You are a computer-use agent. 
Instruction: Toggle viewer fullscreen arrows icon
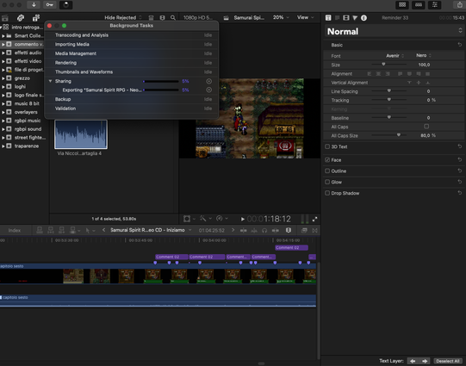point(314,220)
